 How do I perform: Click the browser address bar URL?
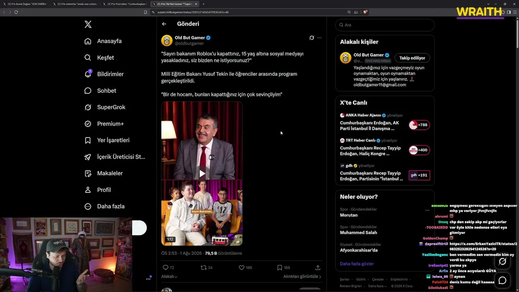(x=193, y=12)
